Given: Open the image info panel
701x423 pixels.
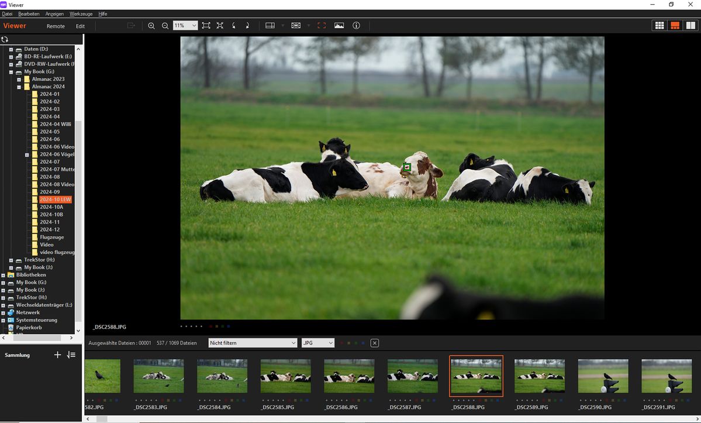Looking at the screenshot, I should click(x=356, y=25).
